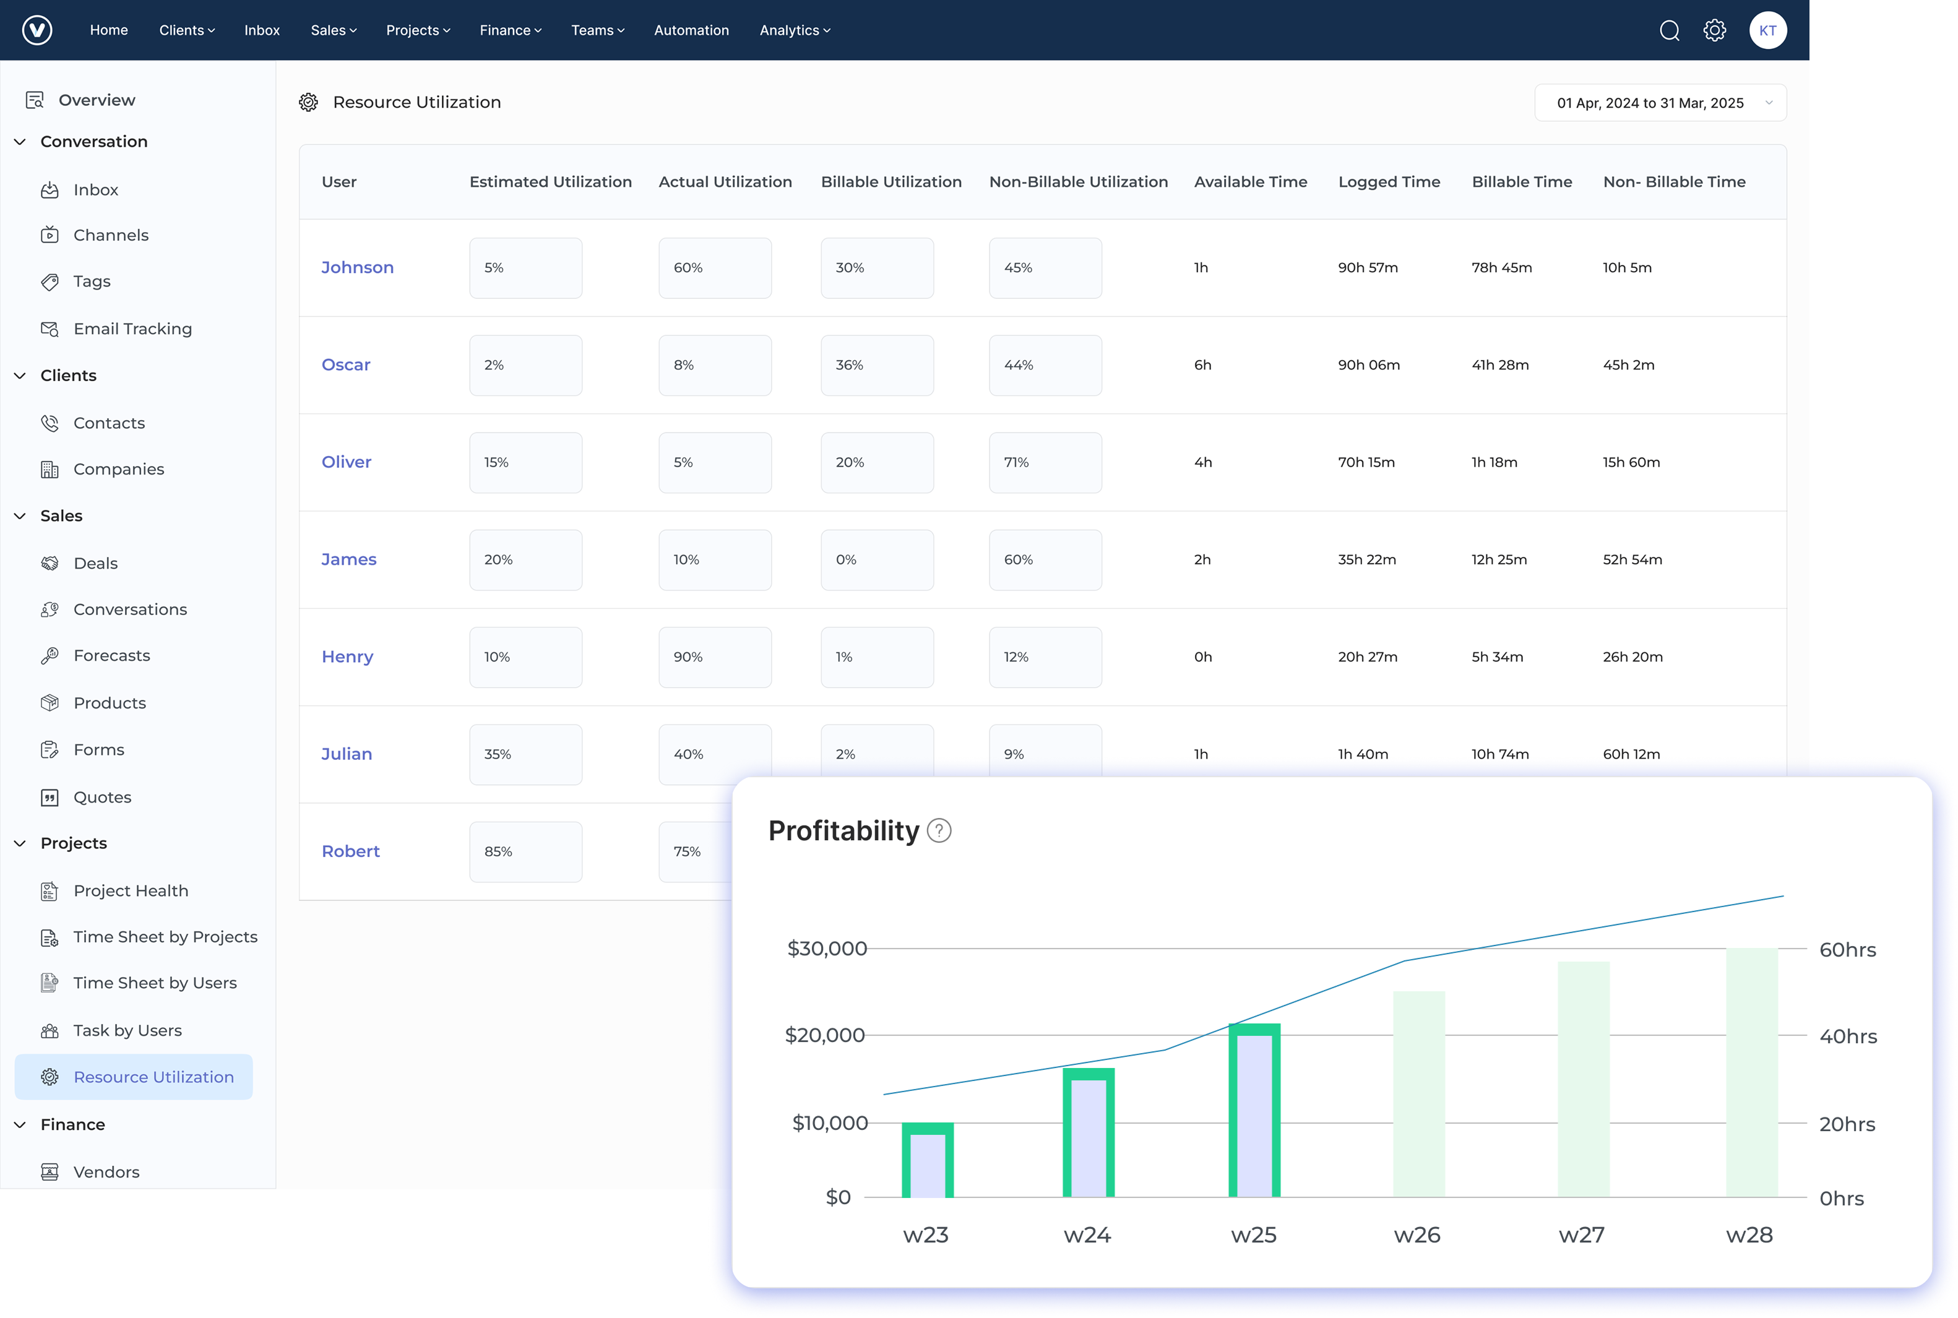Select the Channels sidebar icon
This screenshot has width=1958, height=1318.
pyautogui.click(x=51, y=235)
